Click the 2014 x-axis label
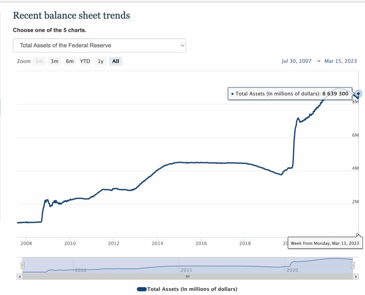 pos(157,243)
